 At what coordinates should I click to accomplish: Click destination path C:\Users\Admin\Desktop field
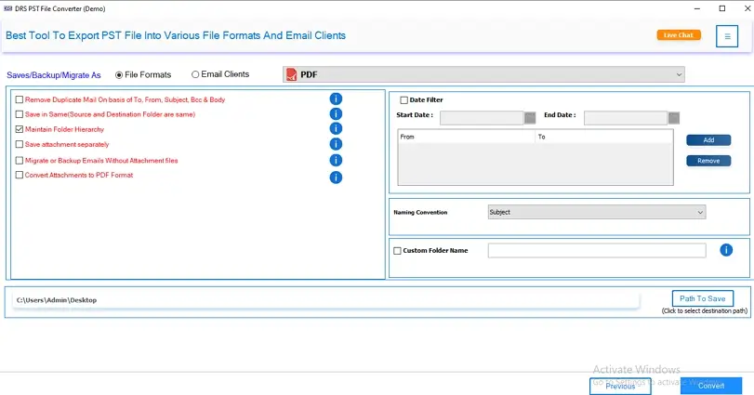point(326,300)
